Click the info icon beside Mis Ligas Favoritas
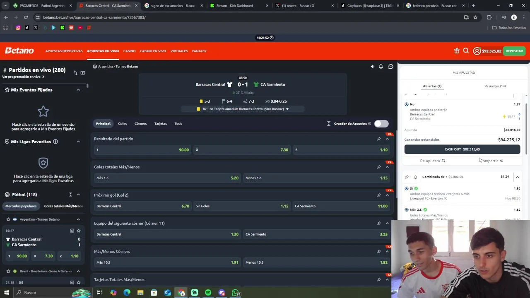This screenshot has height=298, width=530. coord(55,142)
